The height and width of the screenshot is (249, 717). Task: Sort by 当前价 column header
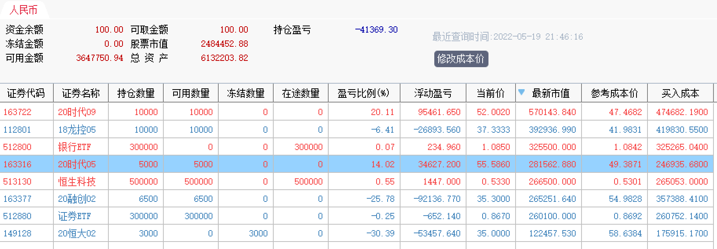click(491, 93)
